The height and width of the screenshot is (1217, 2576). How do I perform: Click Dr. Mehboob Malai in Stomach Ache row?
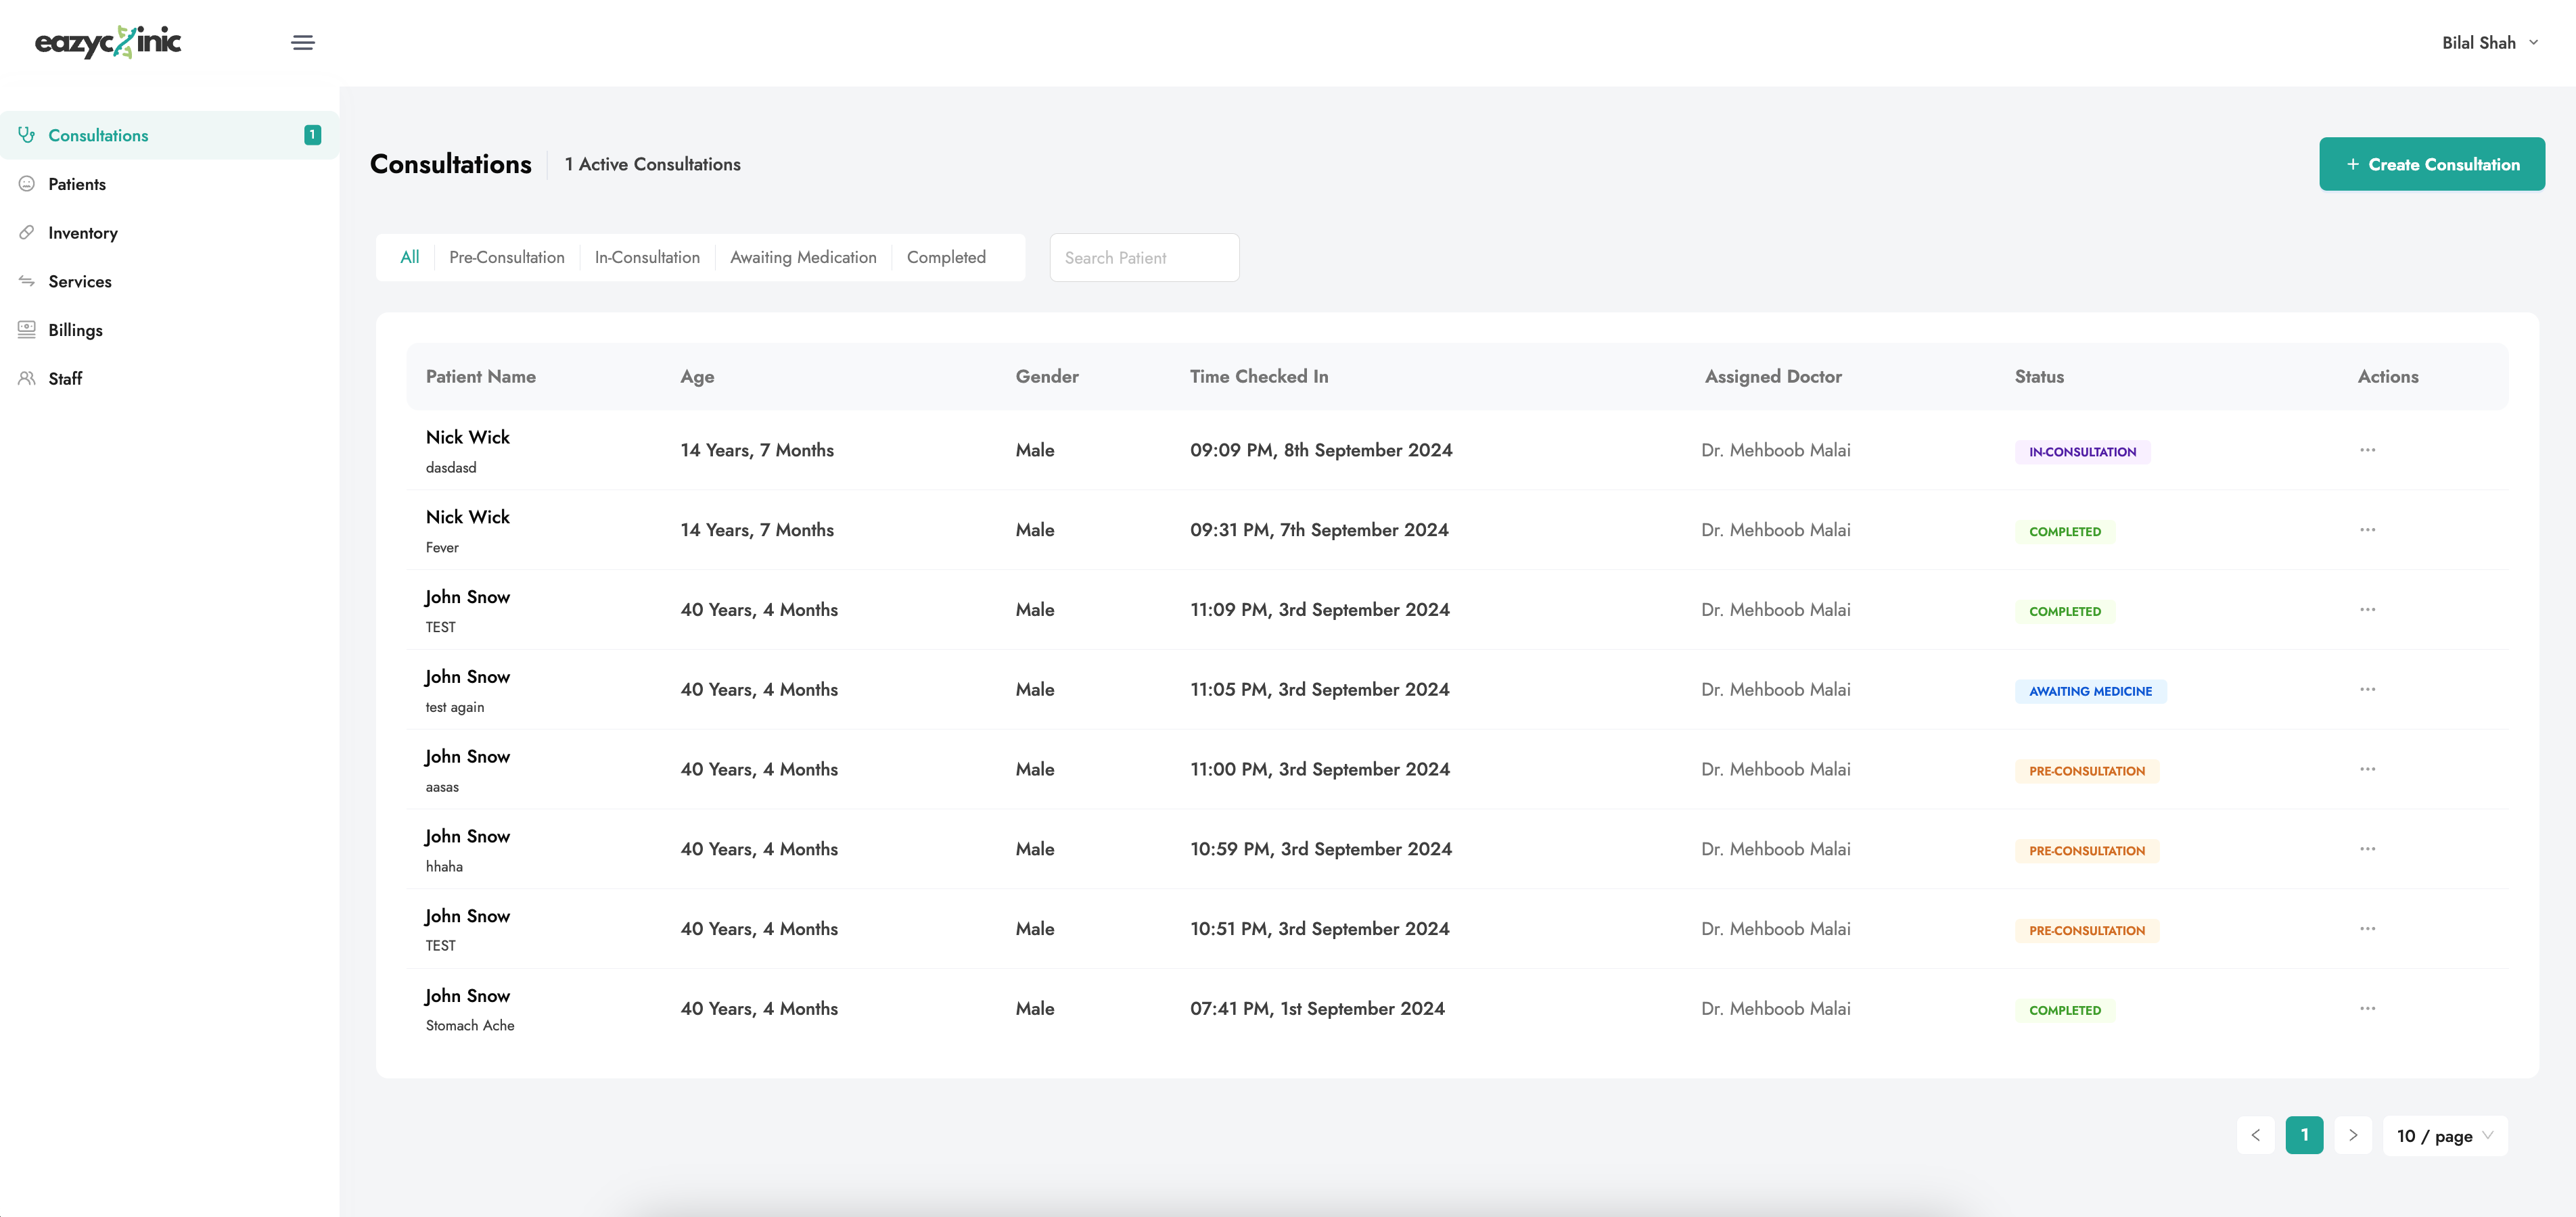tap(1775, 1008)
